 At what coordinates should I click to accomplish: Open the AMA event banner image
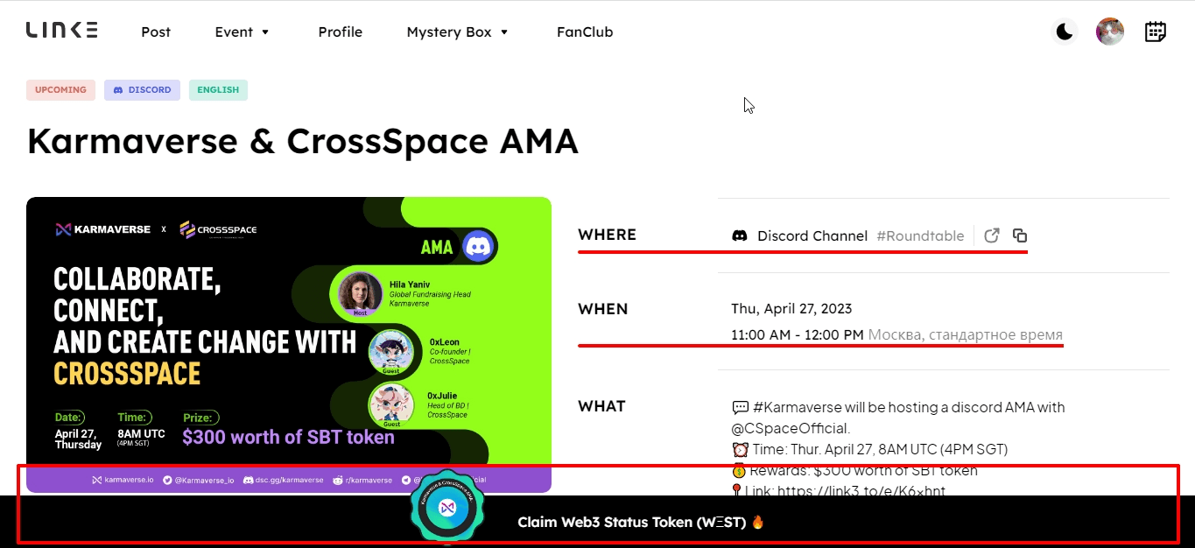click(x=289, y=345)
